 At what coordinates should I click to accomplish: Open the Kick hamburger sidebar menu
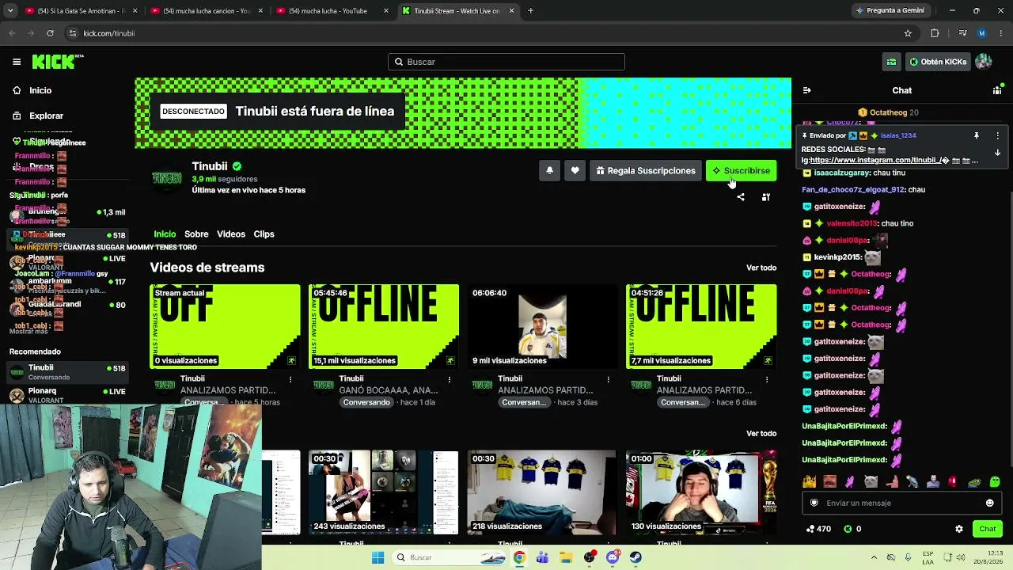17,62
